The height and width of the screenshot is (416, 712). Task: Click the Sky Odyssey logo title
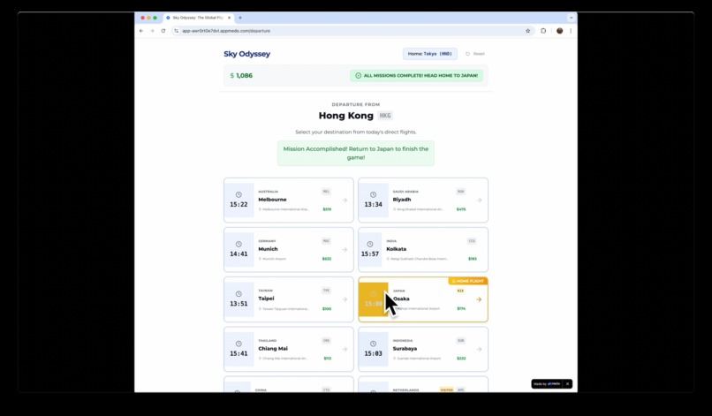point(246,54)
